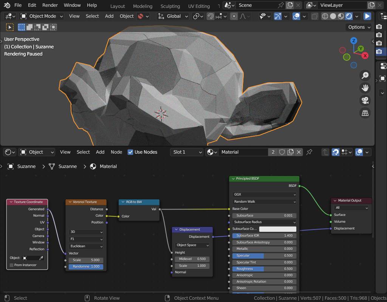387x302 pixels.
Task: Choose the invert selection mode icon
Action: (45, 27)
